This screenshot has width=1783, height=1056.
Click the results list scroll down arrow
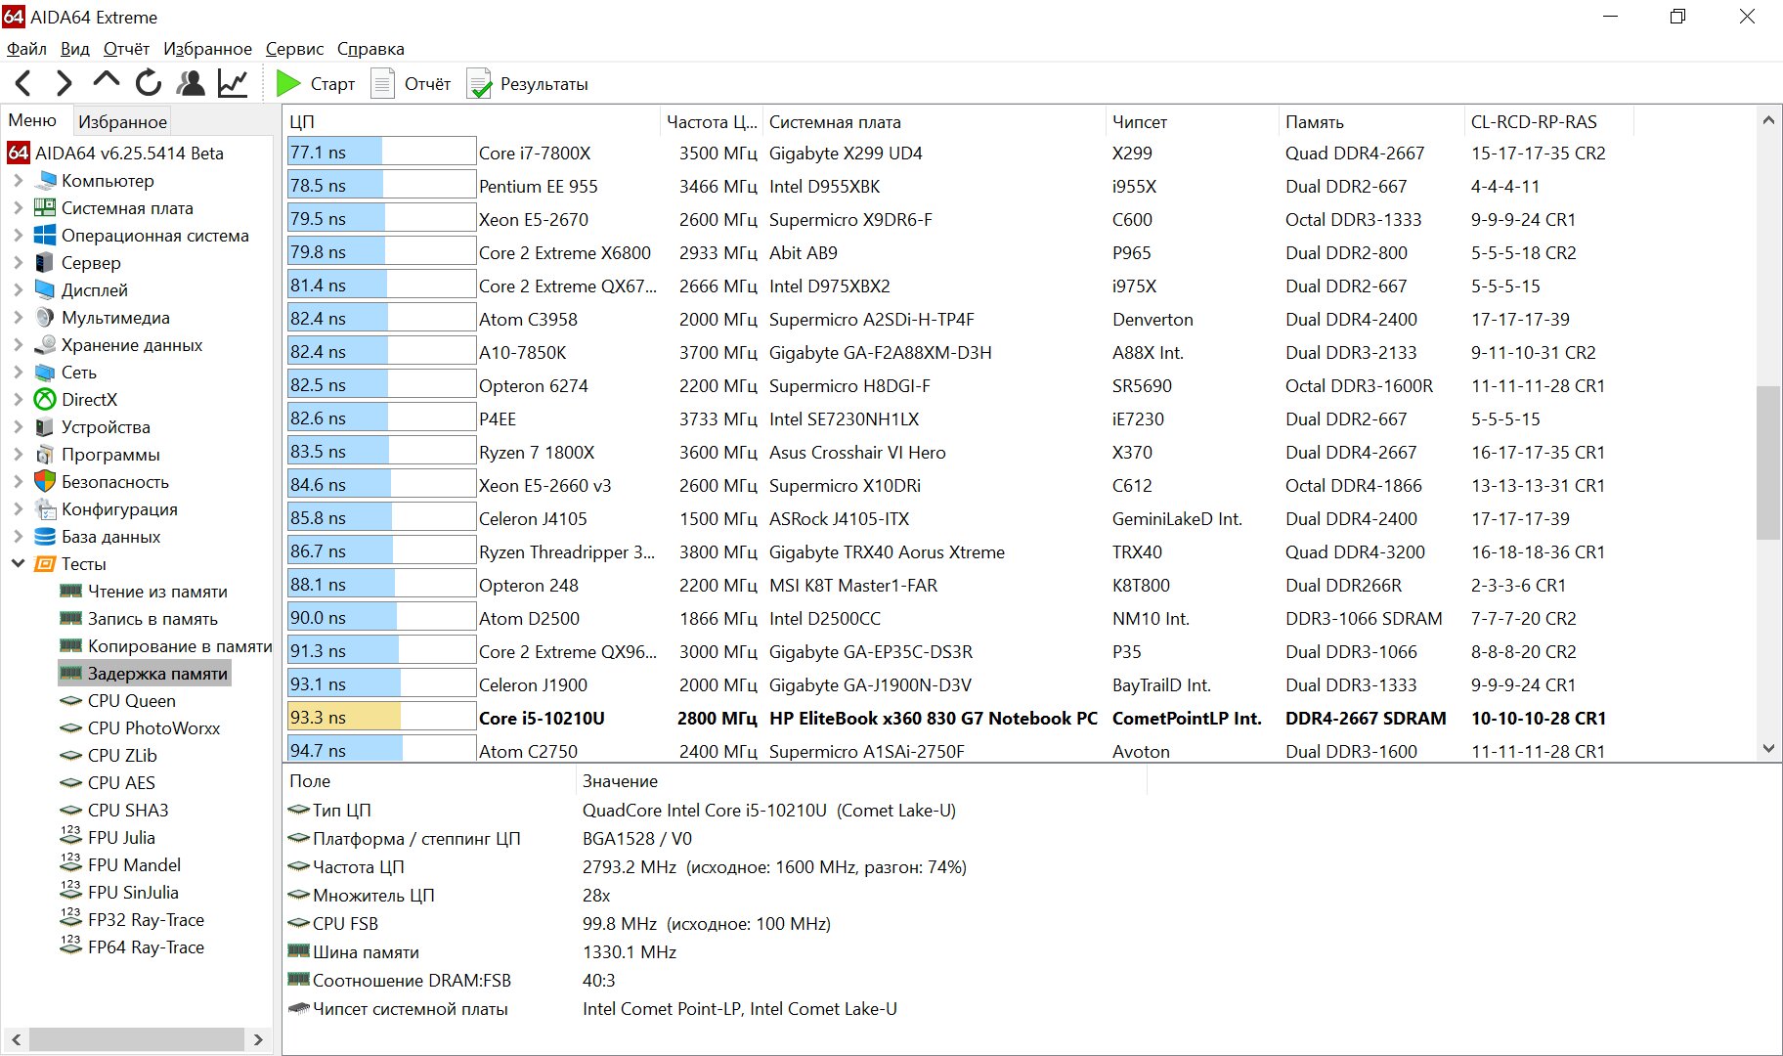click(1767, 749)
